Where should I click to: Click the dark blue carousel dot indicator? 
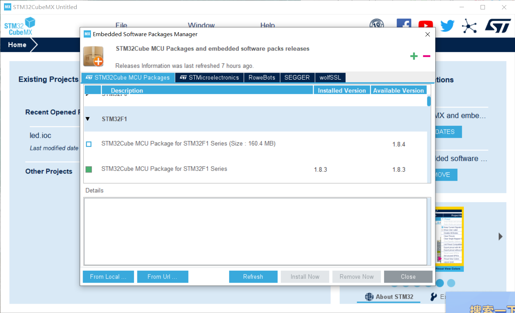coord(440,283)
